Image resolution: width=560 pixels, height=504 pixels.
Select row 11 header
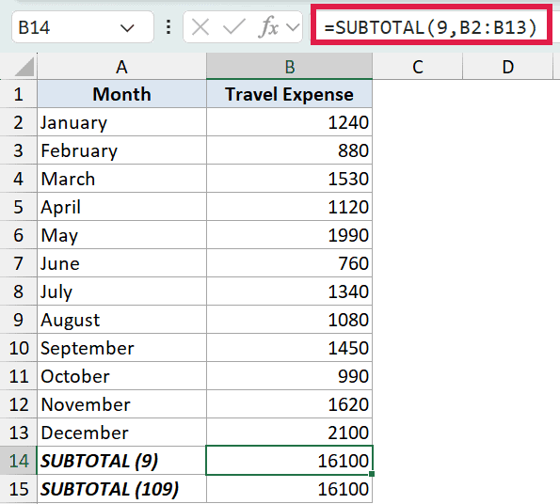(19, 376)
